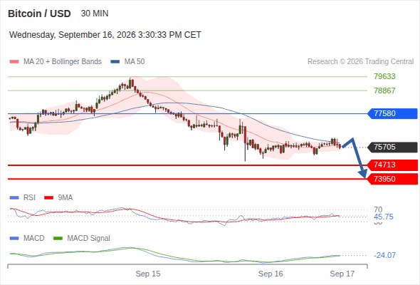Toggle the RSI legend entry
Image resolution: width=420 pixels, height=285 pixels.
[x=23, y=197]
